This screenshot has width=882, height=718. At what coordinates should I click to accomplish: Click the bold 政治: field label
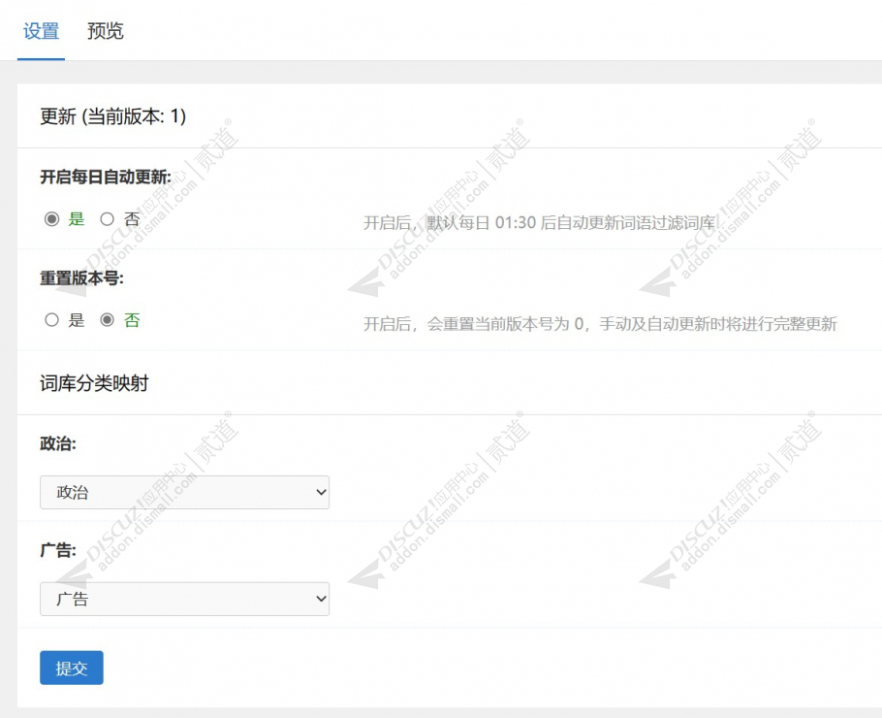pyautogui.click(x=58, y=443)
